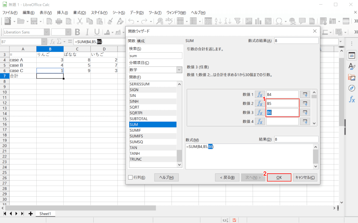This screenshot has height=223, width=358.
Task: Open the データ(D) menu
Action: (x=137, y=13)
